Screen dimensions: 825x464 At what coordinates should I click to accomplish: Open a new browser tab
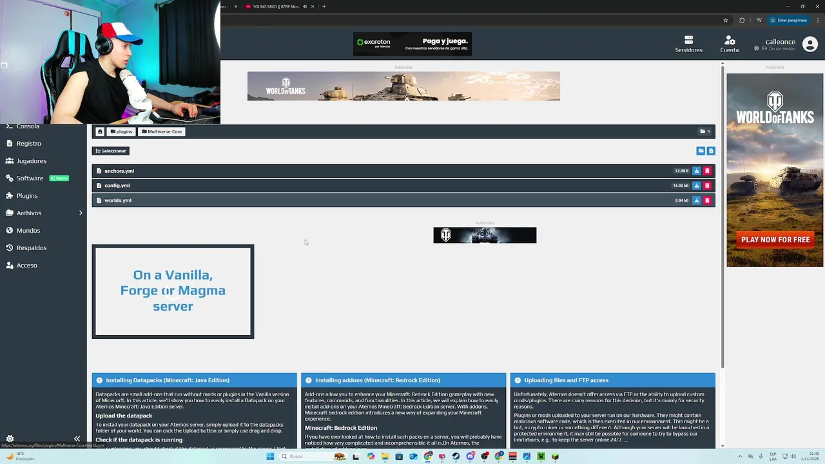[x=324, y=6]
